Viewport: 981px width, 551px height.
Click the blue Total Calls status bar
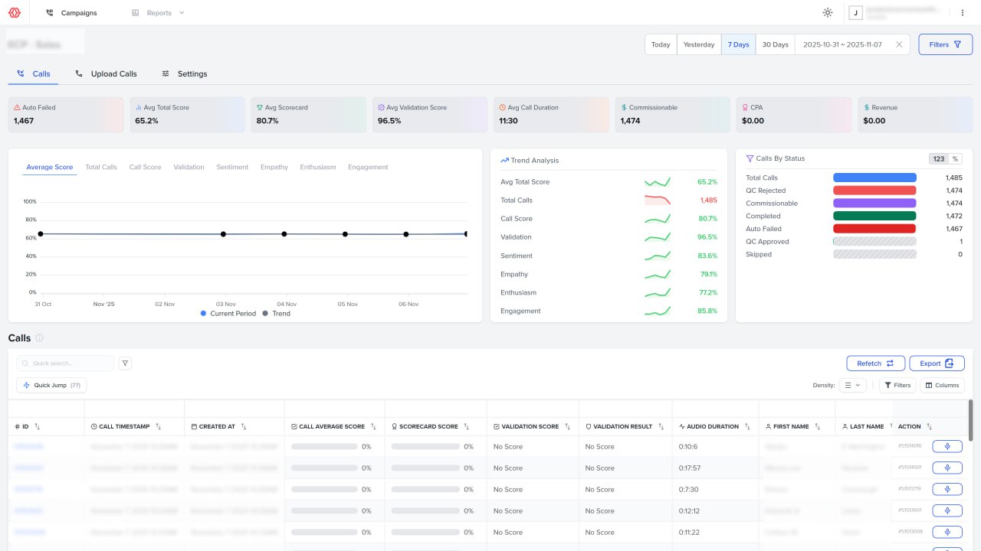874,178
